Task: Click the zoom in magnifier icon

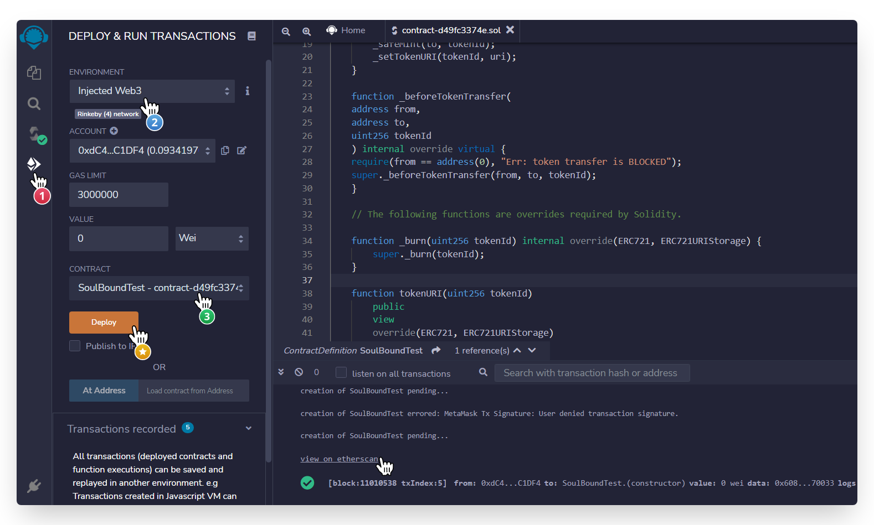Action: (306, 32)
